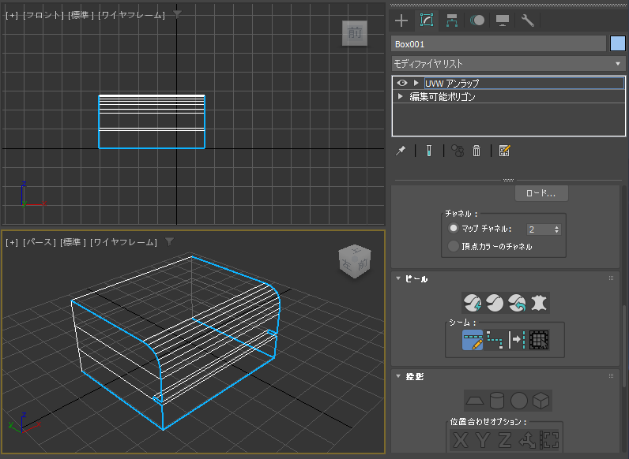Viewport: 629px width, 459px height.
Task: Click the Planar Map projection icon
Action: click(x=475, y=401)
